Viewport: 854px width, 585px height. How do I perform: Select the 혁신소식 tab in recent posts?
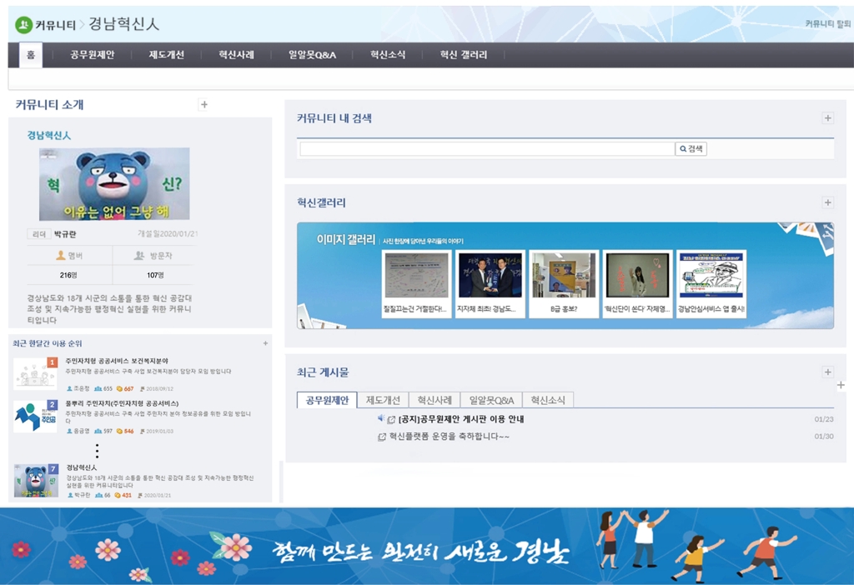[548, 400]
